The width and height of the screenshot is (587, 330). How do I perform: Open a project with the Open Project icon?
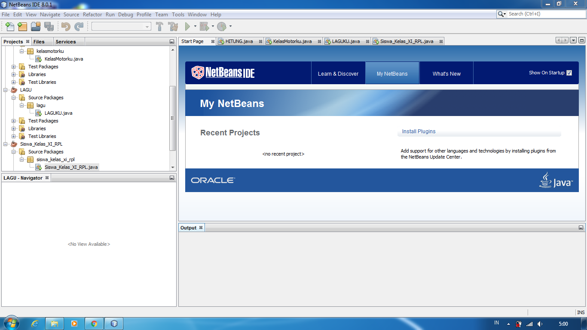[36, 26]
